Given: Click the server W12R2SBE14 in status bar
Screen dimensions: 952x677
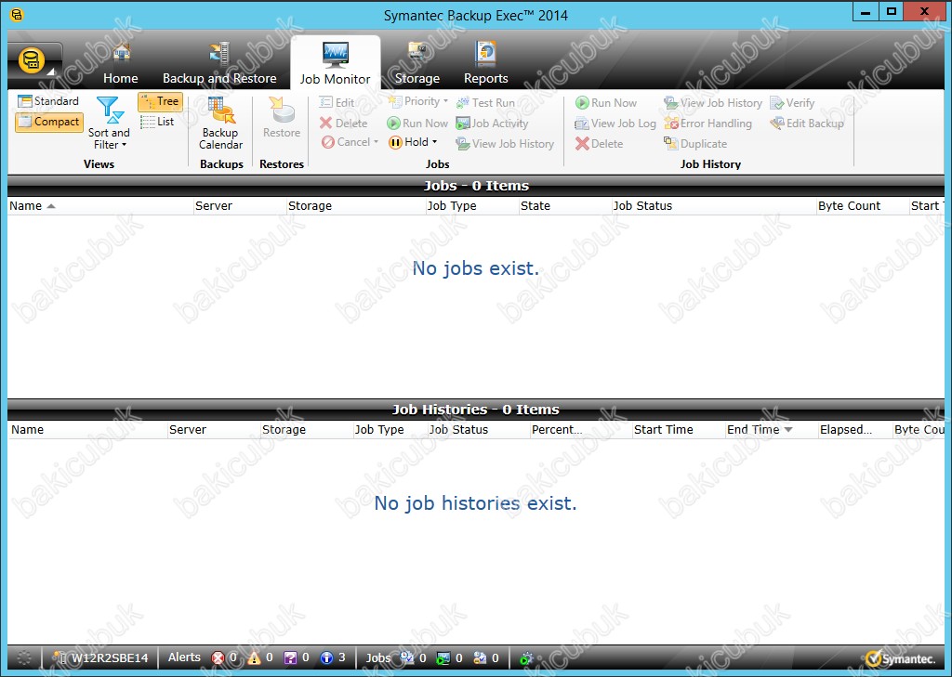Looking at the screenshot, I should point(100,658).
